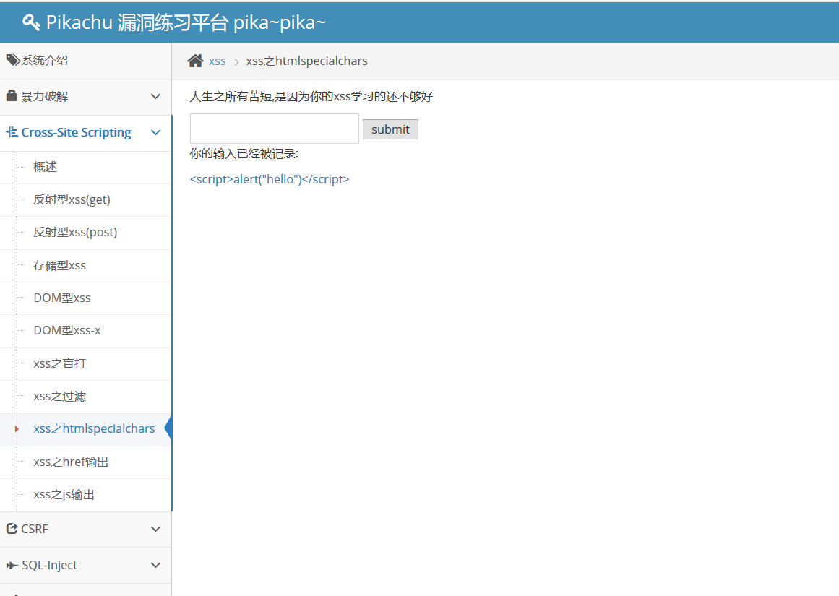Expand the SQL-Inject section chevron
The height and width of the screenshot is (596, 839).
(155, 565)
